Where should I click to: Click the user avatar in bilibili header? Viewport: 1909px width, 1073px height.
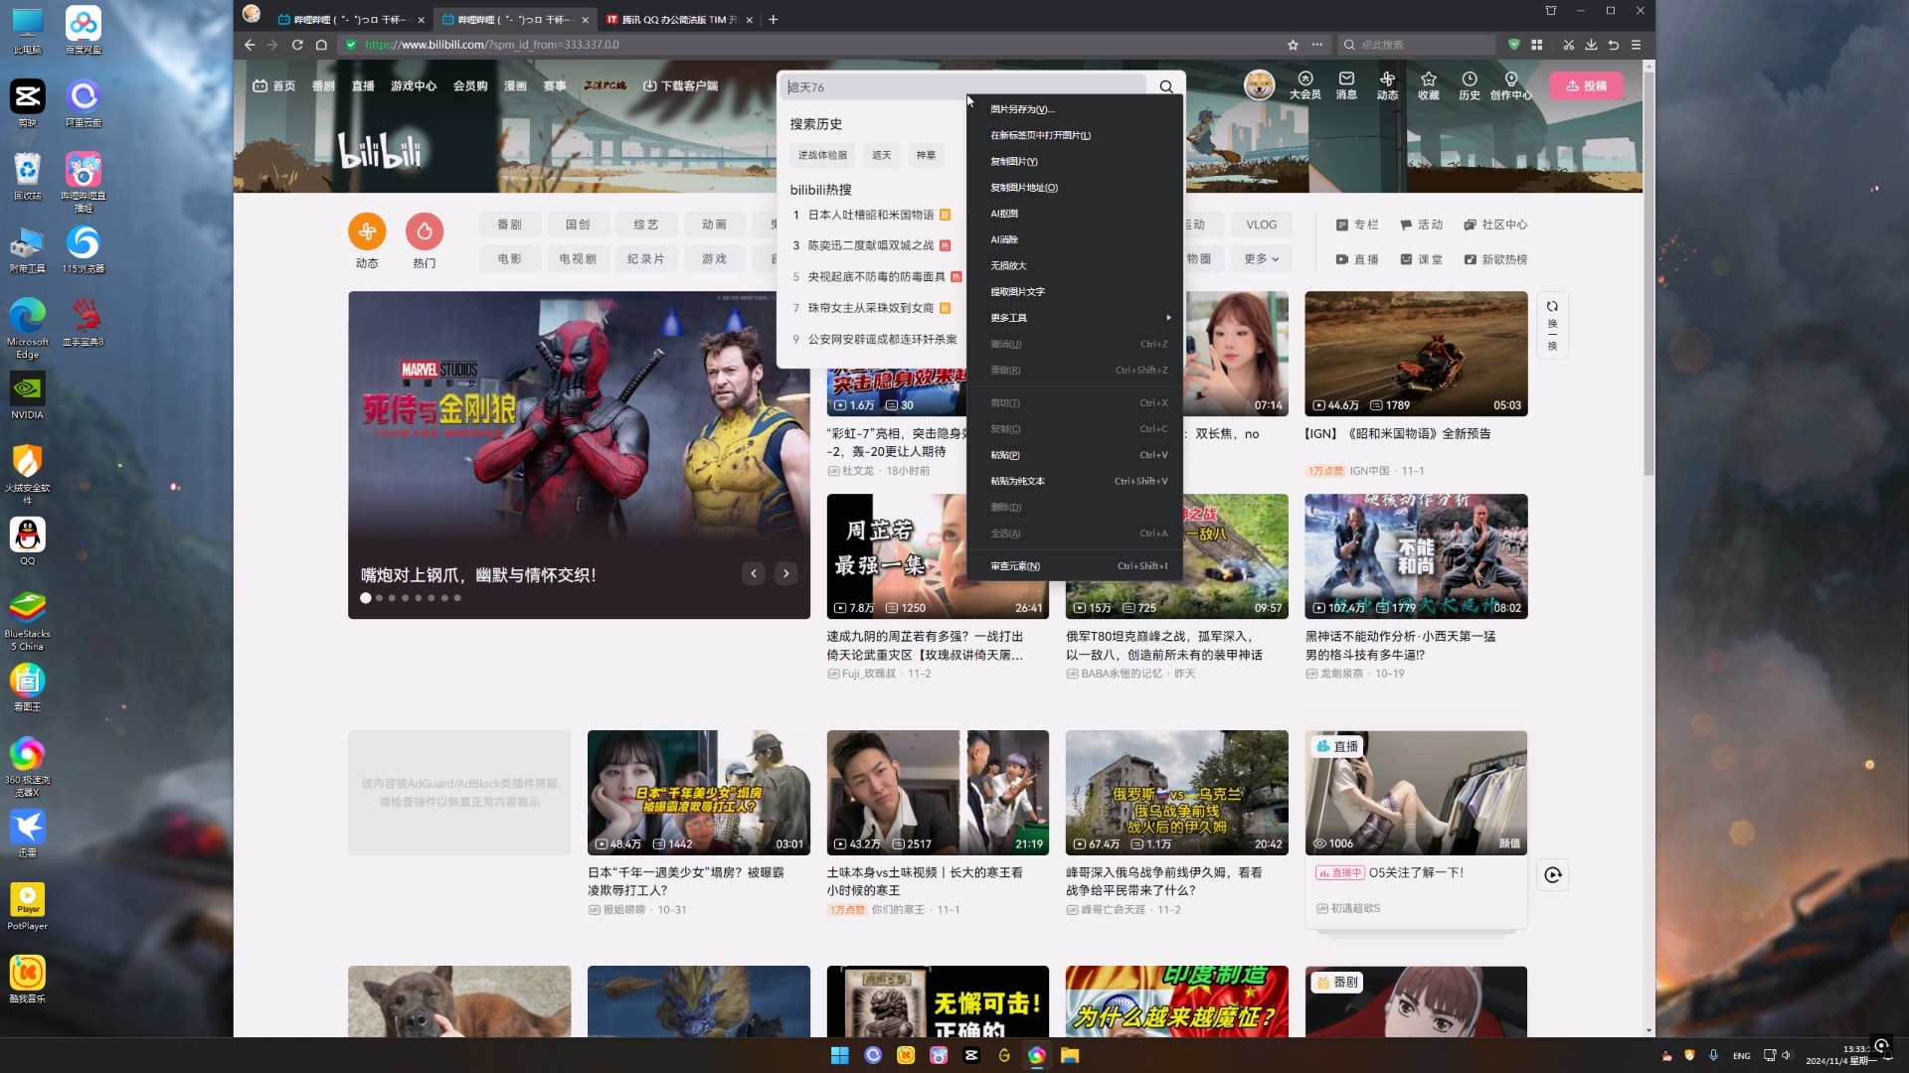[1260, 85]
